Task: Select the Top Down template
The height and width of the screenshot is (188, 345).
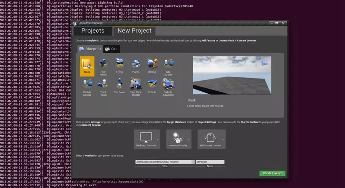Action: tap(119, 86)
